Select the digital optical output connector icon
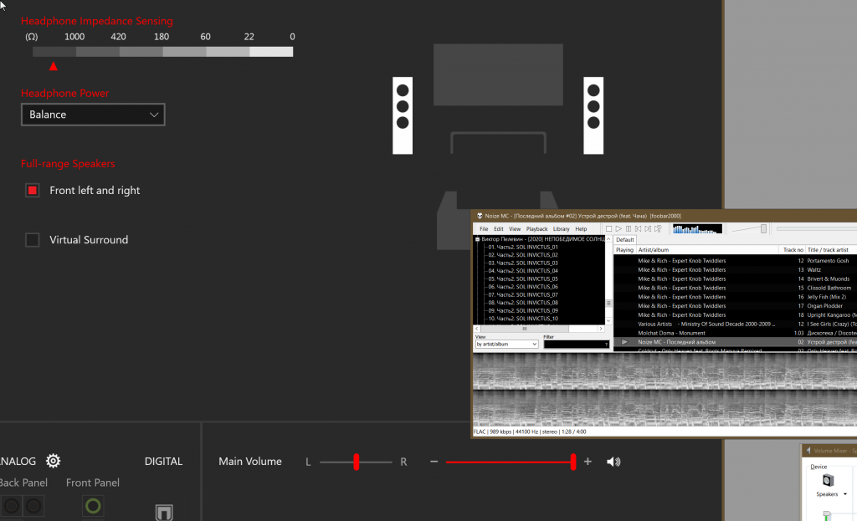 point(164,513)
